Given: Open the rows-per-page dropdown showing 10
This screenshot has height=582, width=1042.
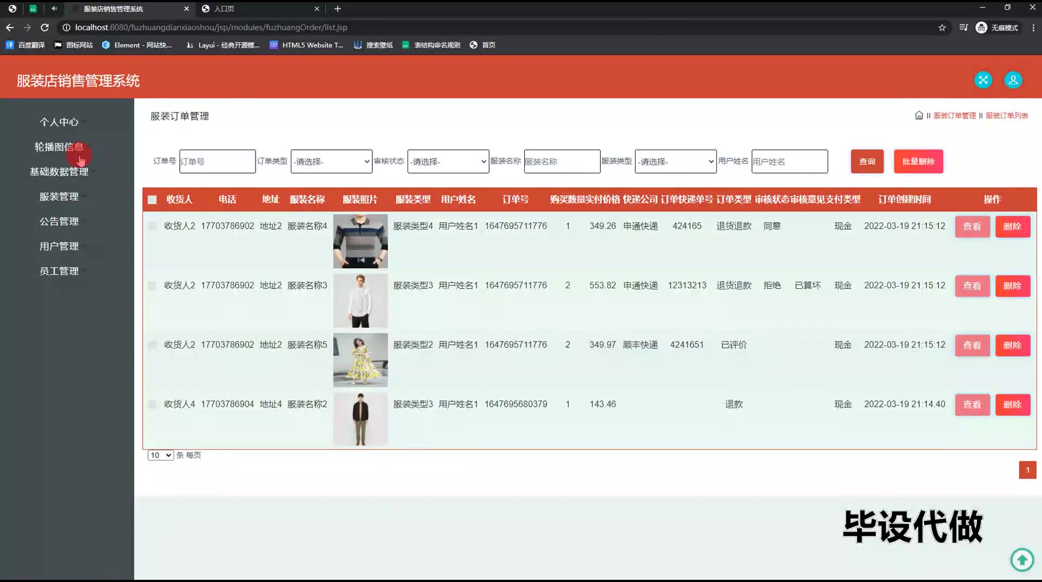Looking at the screenshot, I should 161,455.
